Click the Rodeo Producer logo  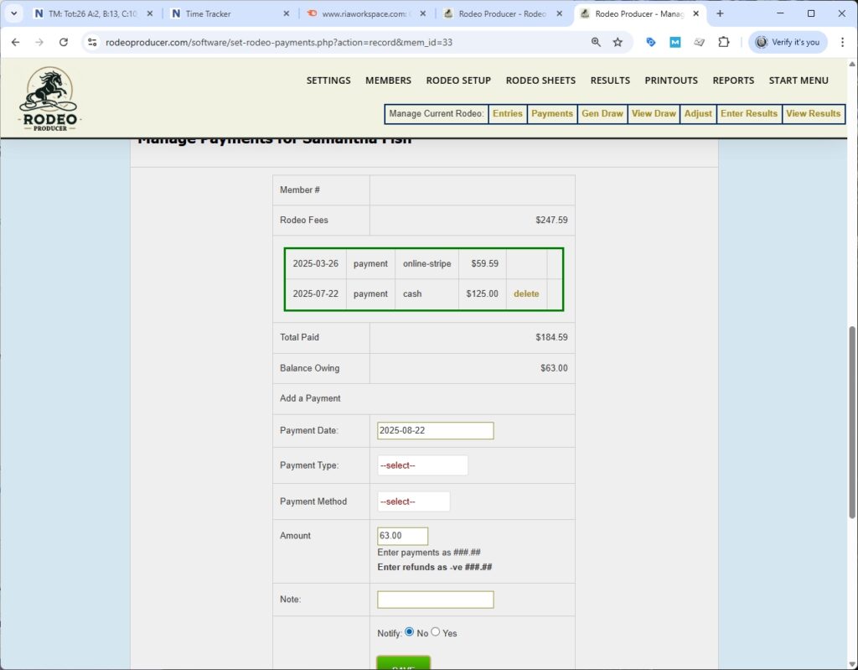pyautogui.click(x=49, y=98)
